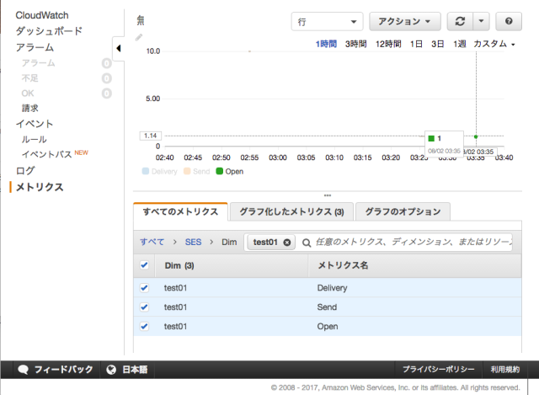Click the 日本語 language button
Image resolution: width=539 pixels, height=395 pixels.
click(x=127, y=370)
